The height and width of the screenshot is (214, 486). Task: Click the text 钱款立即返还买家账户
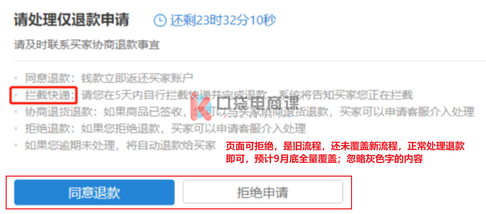pos(137,78)
